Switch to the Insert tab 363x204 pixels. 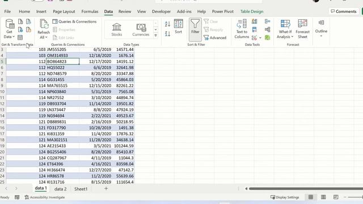(41, 11)
